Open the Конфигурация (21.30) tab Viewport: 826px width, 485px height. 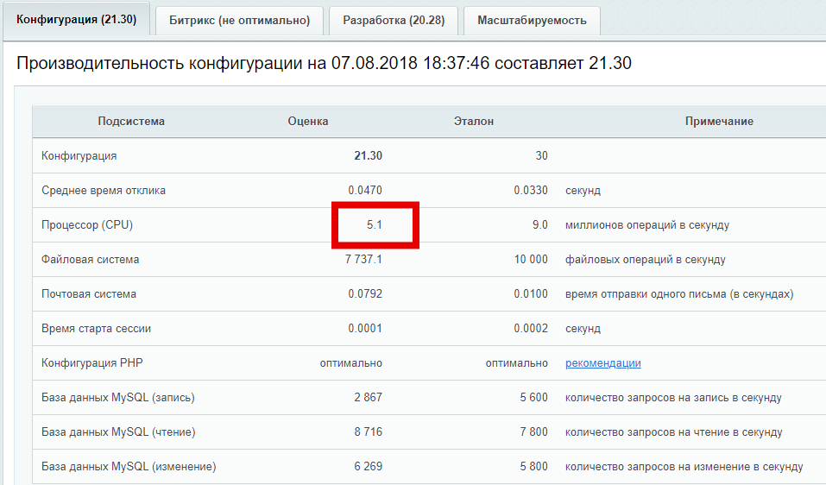click(76, 20)
